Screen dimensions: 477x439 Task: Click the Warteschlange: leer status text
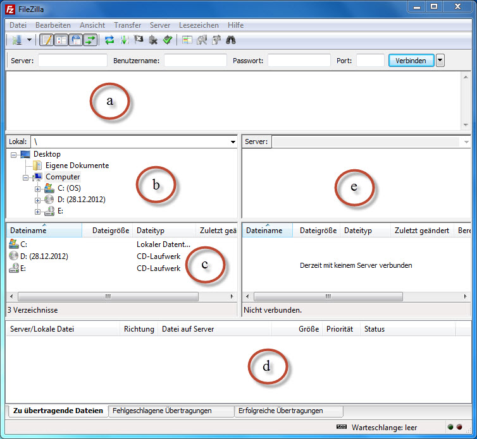(384, 428)
